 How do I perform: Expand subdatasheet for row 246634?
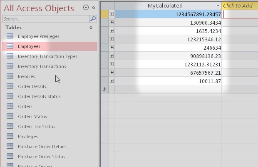(112, 48)
